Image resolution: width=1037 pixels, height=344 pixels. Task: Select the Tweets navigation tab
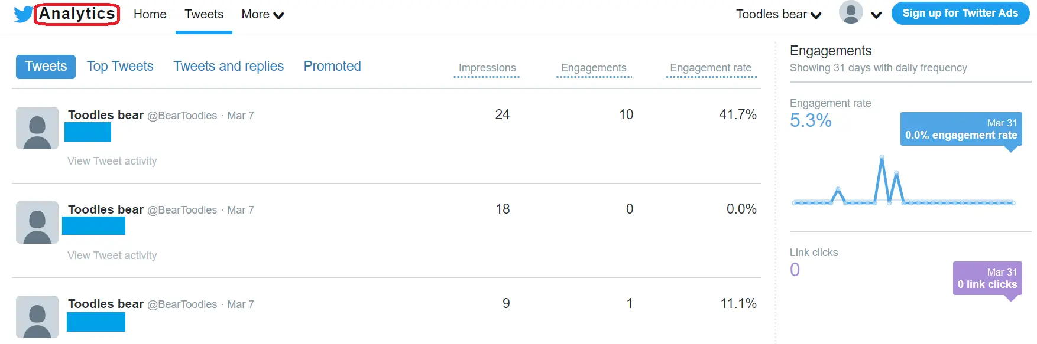click(x=204, y=15)
